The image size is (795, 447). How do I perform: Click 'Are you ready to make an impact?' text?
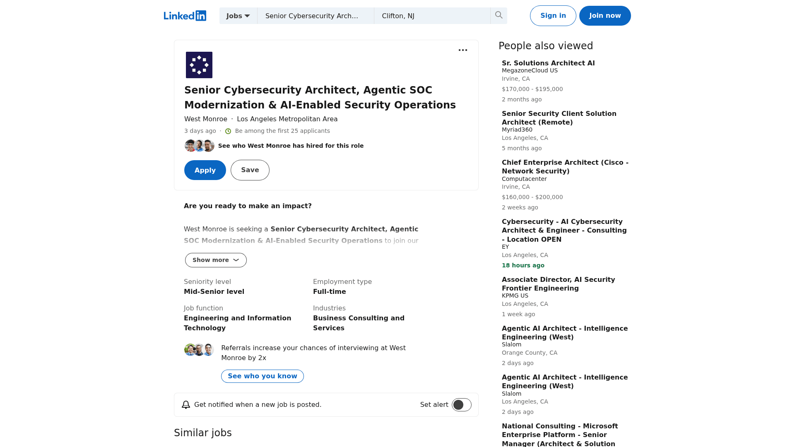(248, 206)
